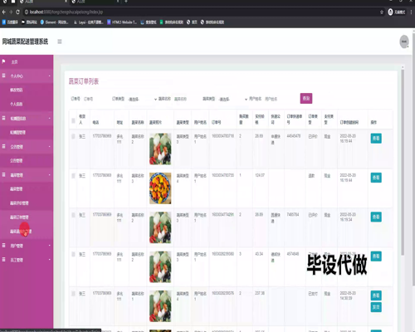The height and width of the screenshot is (332, 415).
Task: Click the grid icon beside 个人中心
Action: coord(3,76)
